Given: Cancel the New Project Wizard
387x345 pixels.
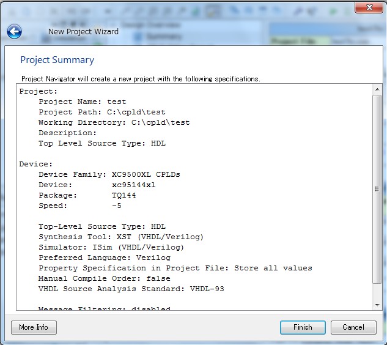Looking at the screenshot, I should [353, 327].
